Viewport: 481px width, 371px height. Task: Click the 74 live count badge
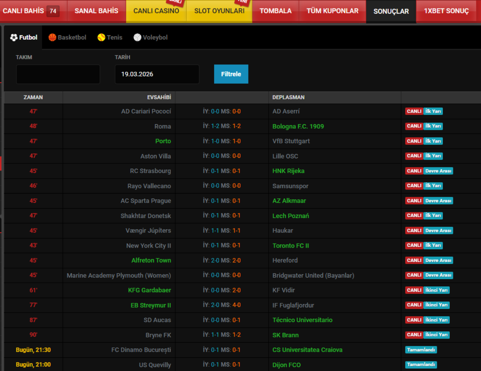click(x=53, y=11)
